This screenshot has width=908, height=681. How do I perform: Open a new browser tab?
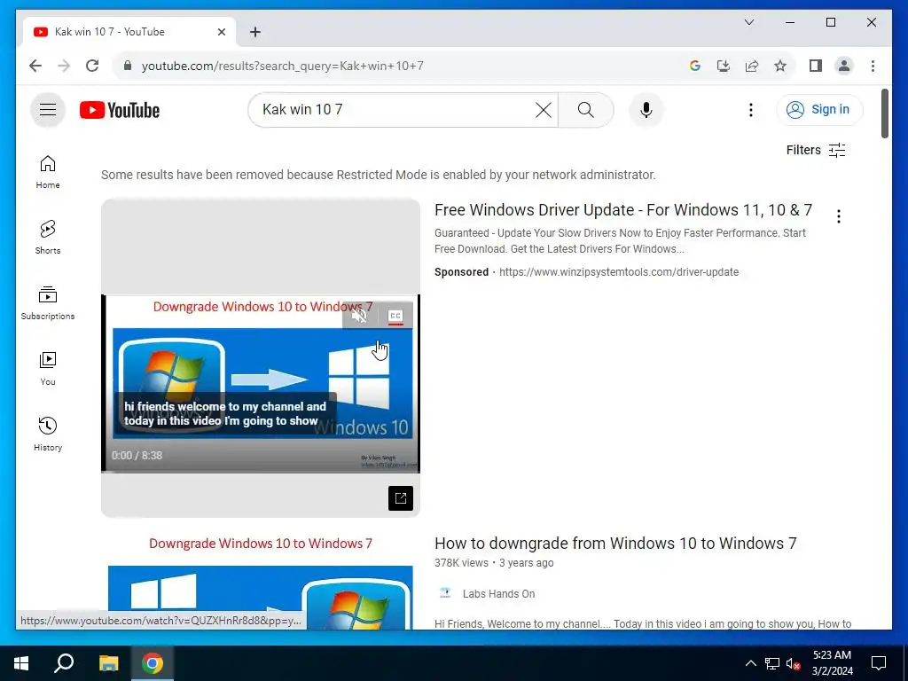pyautogui.click(x=255, y=32)
